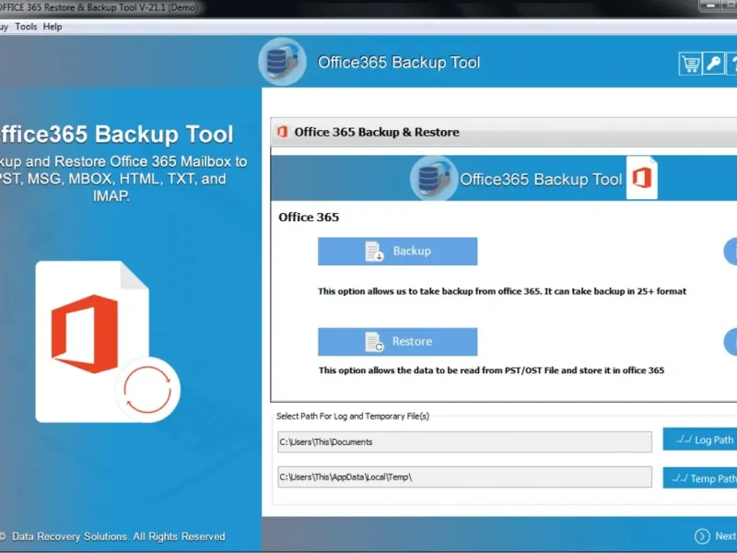This screenshot has width=737, height=553.
Task: Click the Next arrow circle icon
Action: [x=702, y=536]
